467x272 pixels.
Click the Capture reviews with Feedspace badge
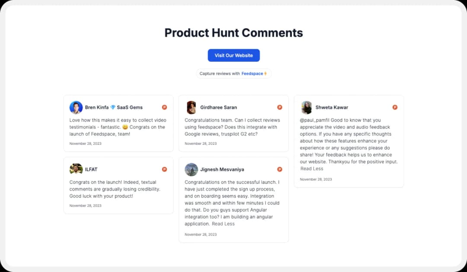coord(233,74)
